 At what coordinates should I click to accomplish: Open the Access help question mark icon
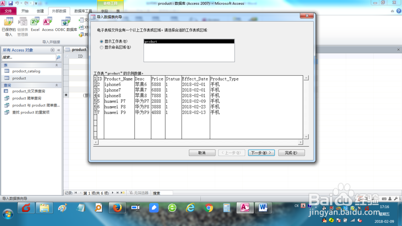coord(399,11)
